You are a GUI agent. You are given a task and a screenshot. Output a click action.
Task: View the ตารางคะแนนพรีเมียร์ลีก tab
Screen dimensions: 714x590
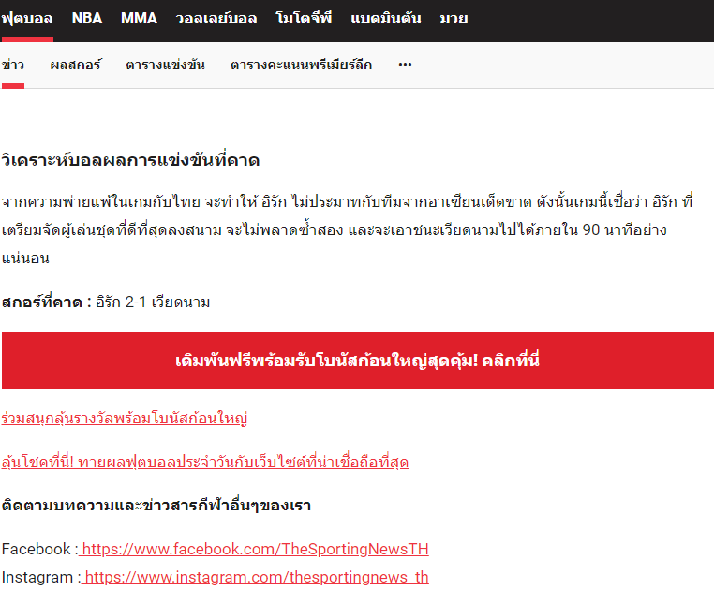pos(301,65)
